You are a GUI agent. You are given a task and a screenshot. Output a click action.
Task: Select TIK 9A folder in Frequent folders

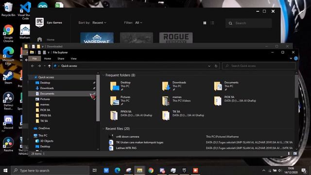tap(183, 115)
